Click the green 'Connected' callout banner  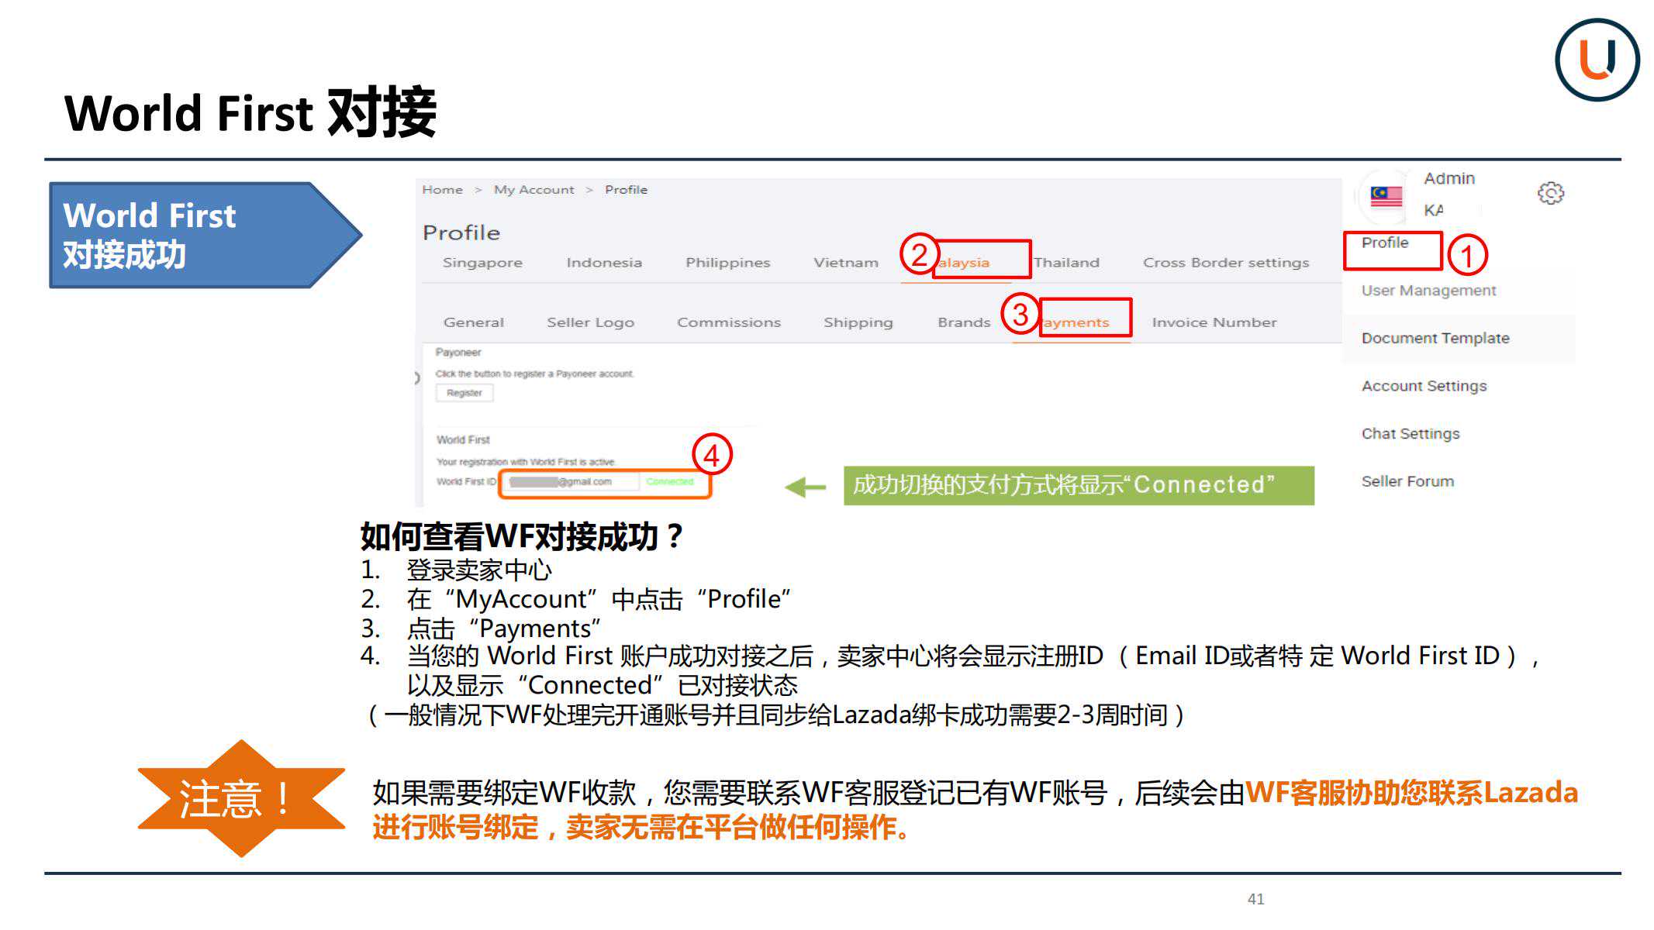(1079, 486)
